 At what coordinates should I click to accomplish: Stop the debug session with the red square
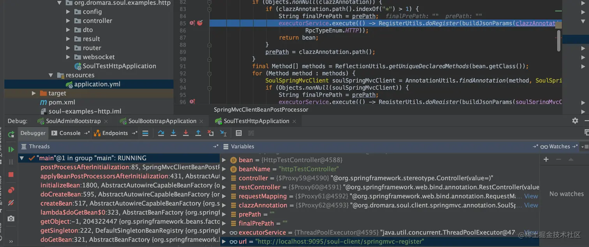[x=11, y=175]
